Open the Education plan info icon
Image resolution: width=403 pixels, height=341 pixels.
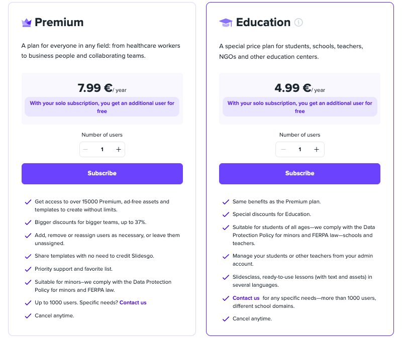(x=298, y=22)
